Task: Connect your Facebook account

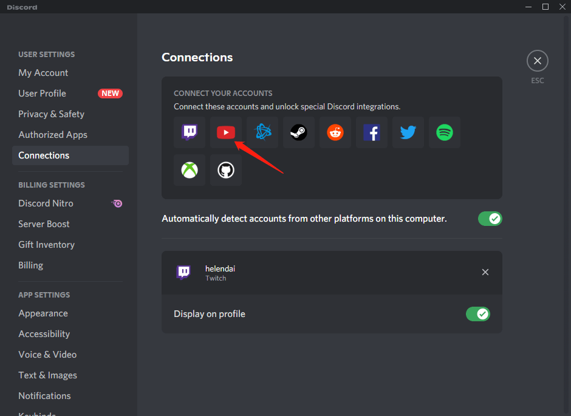Action: (x=371, y=132)
